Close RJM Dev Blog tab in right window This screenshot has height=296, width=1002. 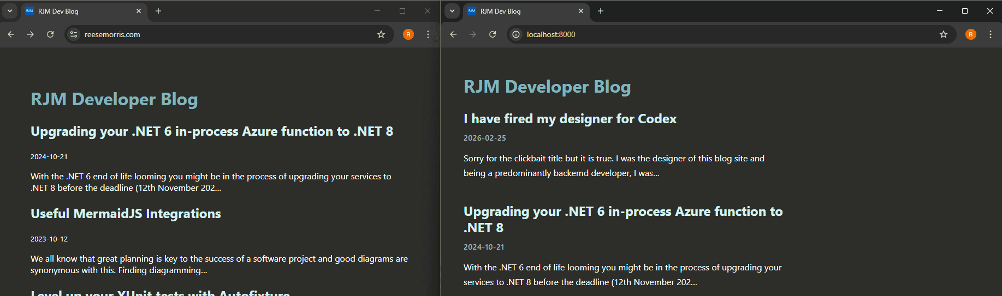pyautogui.click(x=580, y=11)
